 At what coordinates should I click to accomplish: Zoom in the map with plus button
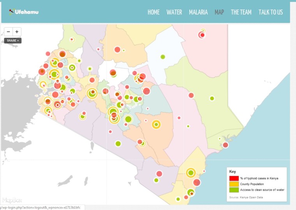click(17, 31)
